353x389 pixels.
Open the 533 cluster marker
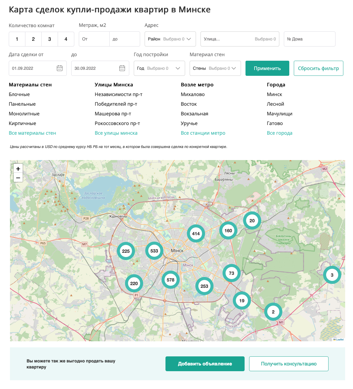[x=154, y=251]
